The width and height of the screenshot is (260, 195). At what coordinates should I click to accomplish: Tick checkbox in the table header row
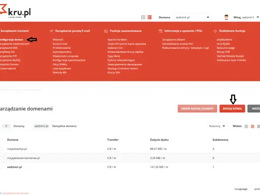1,140
